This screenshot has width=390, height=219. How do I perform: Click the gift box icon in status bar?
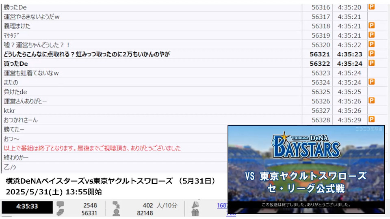[195, 213]
